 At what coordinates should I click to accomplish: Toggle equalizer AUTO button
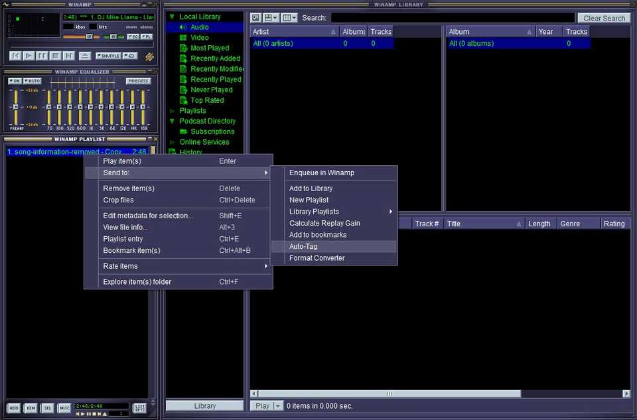pyautogui.click(x=32, y=81)
